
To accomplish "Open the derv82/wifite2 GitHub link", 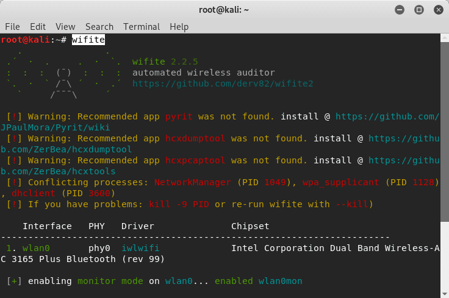I will coord(223,83).
